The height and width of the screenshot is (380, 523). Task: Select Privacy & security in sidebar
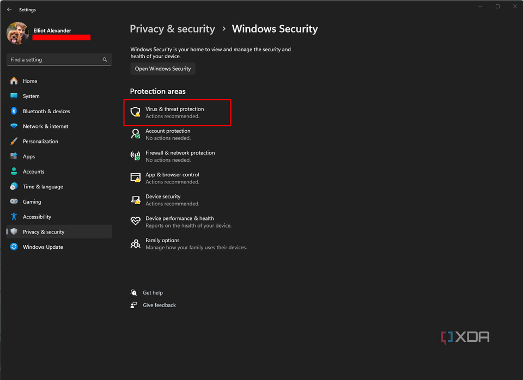pyautogui.click(x=59, y=232)
